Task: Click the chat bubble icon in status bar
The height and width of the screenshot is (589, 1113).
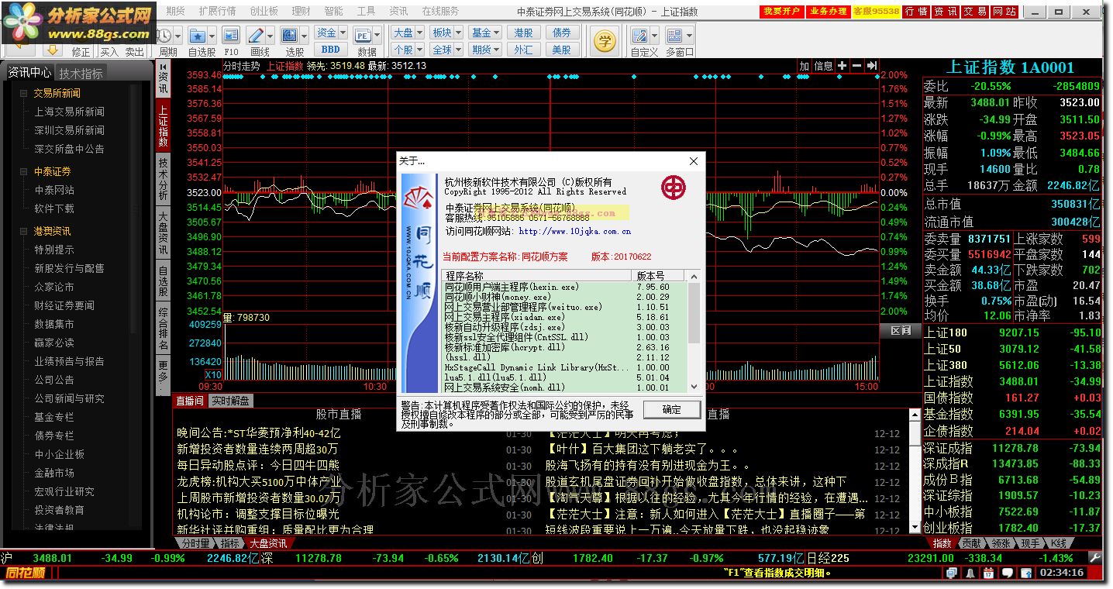Action: (x=1006, y=573)
